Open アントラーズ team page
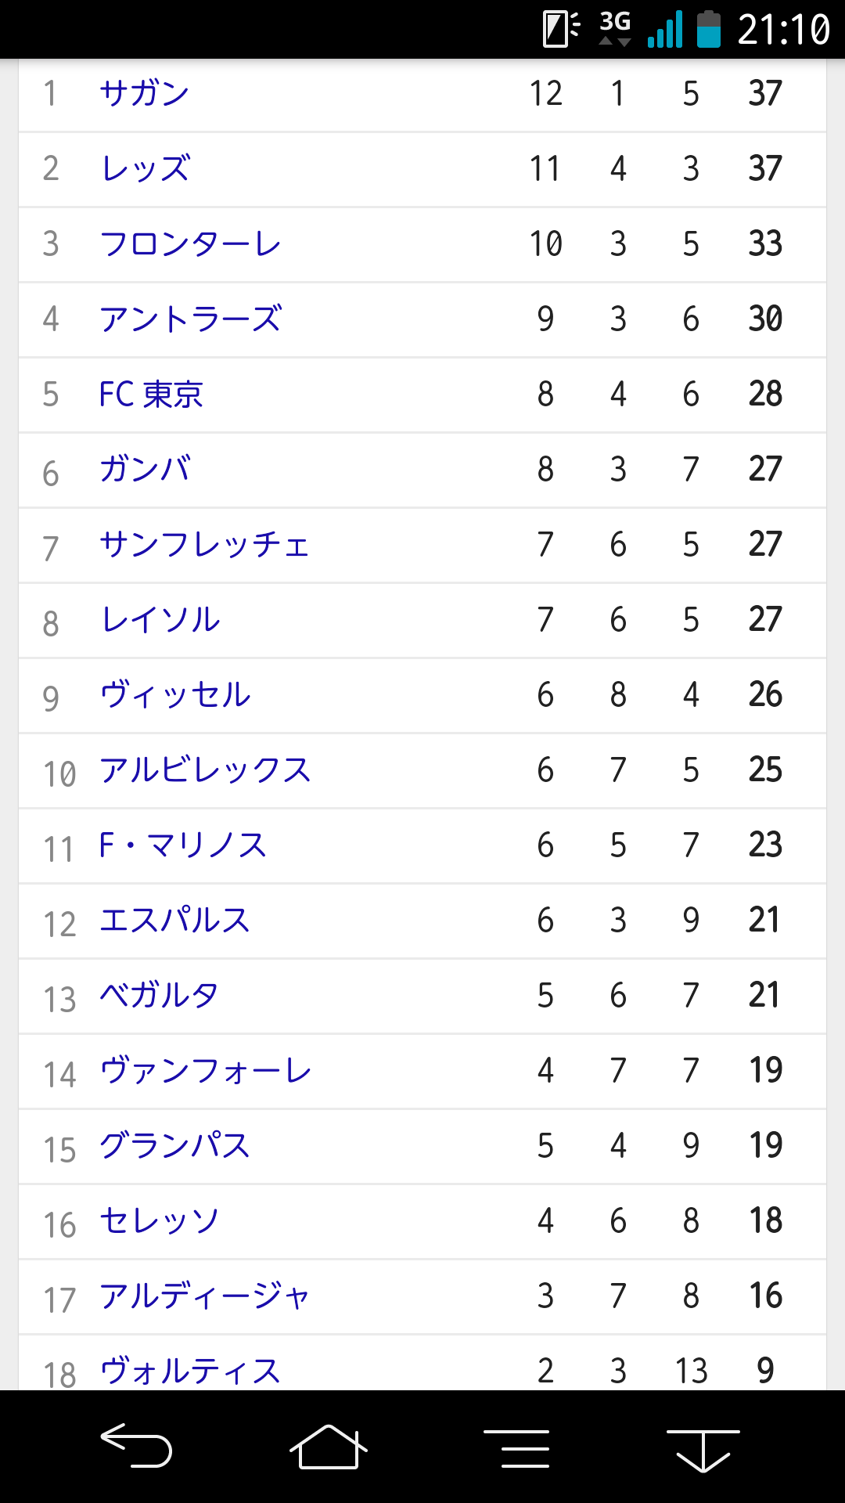 (x=190, y=319)
